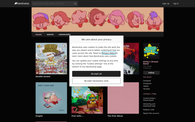The width and height of the screenshot is (195, 122).
Task: Click the Redeem code link
Action: click(149, 110)
